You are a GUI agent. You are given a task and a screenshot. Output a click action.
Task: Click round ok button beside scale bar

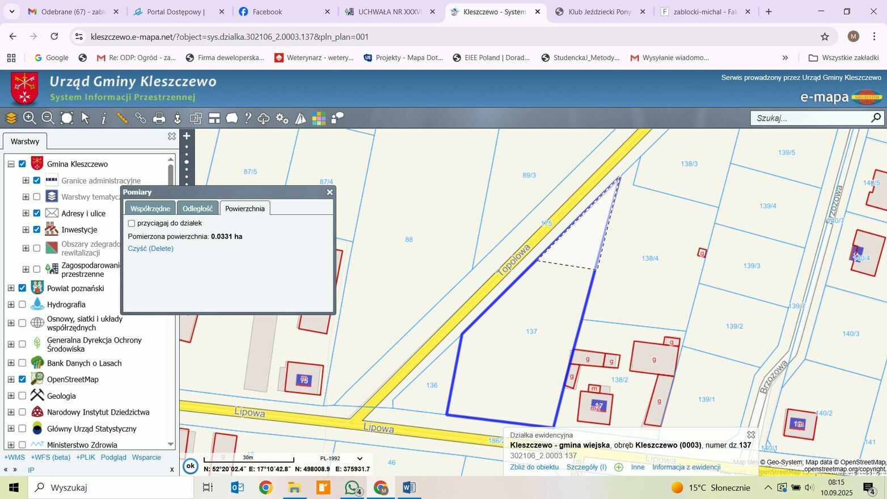click(191, 466)
